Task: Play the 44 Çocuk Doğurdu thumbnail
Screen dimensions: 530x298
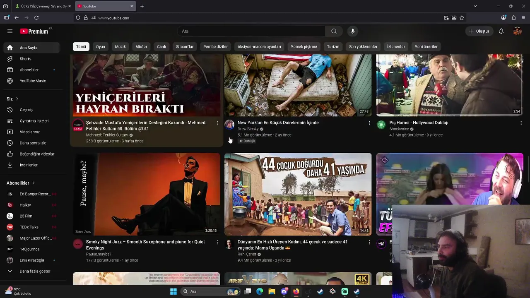Action: (x=298, y=194)
